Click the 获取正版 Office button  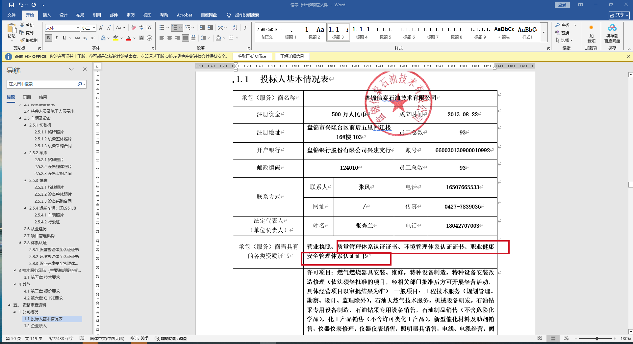[x=252, y=56]
